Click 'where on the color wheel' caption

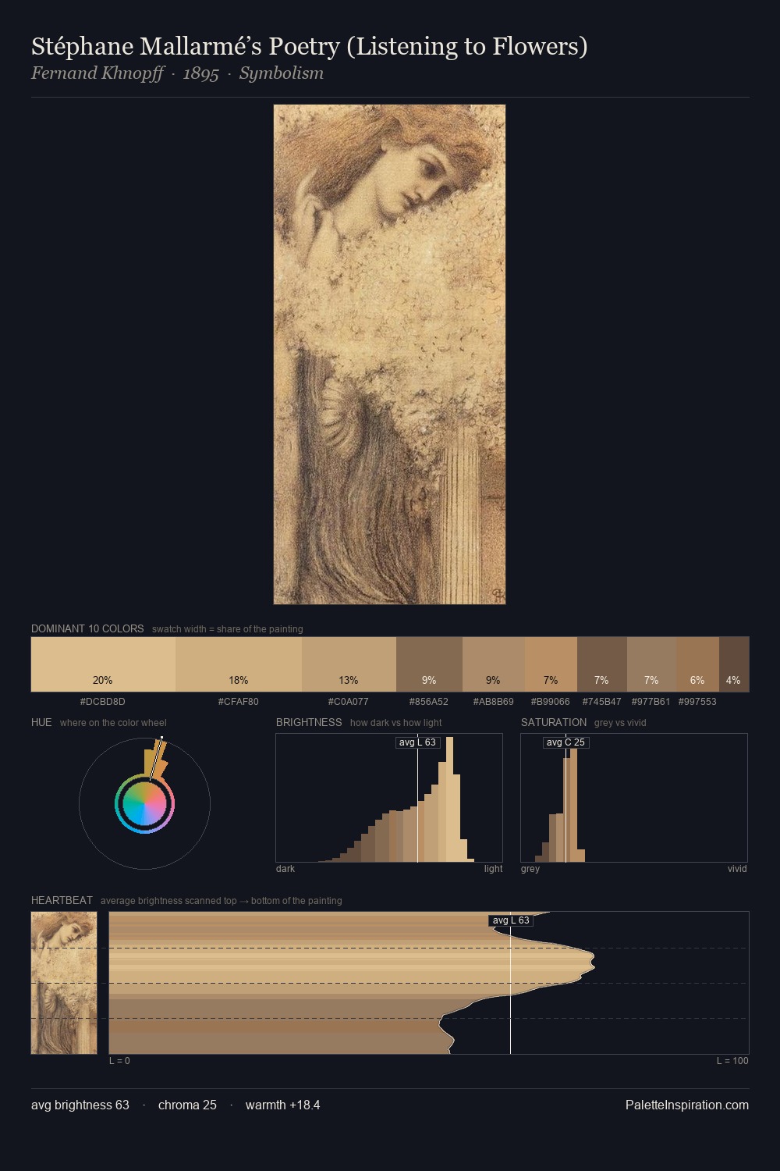113,723
